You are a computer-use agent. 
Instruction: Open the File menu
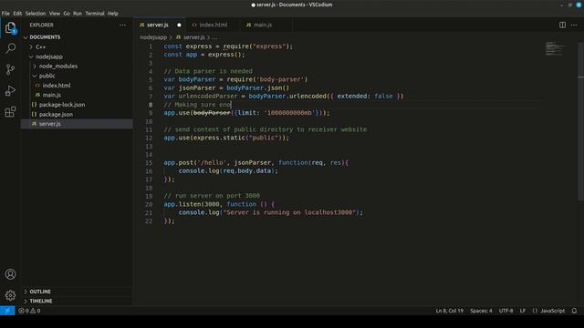[x=5, y=14]
